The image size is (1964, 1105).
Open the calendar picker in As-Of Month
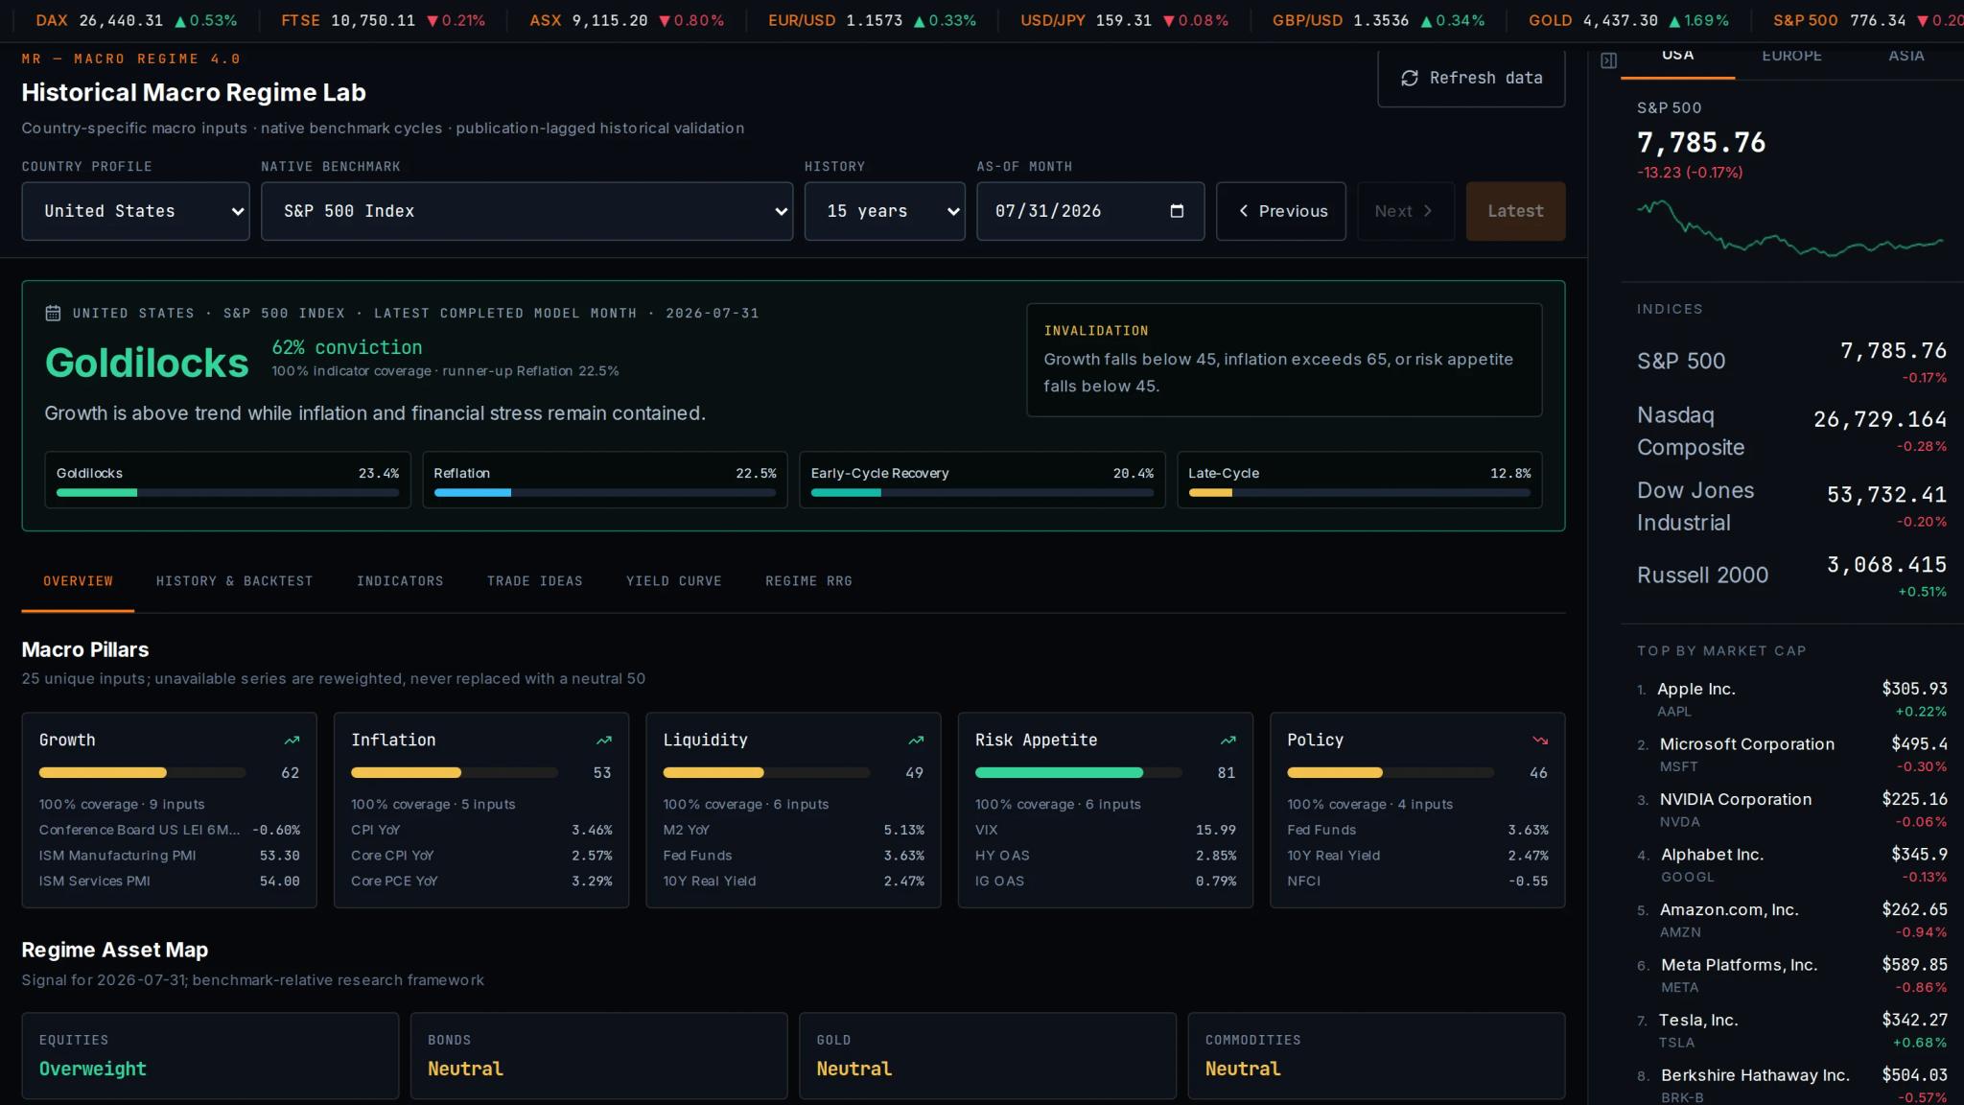(1177, 211)
